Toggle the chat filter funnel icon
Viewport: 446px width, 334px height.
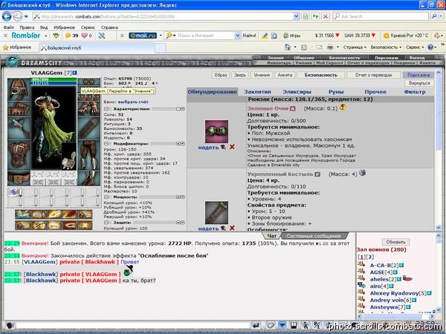pos(282,326)
